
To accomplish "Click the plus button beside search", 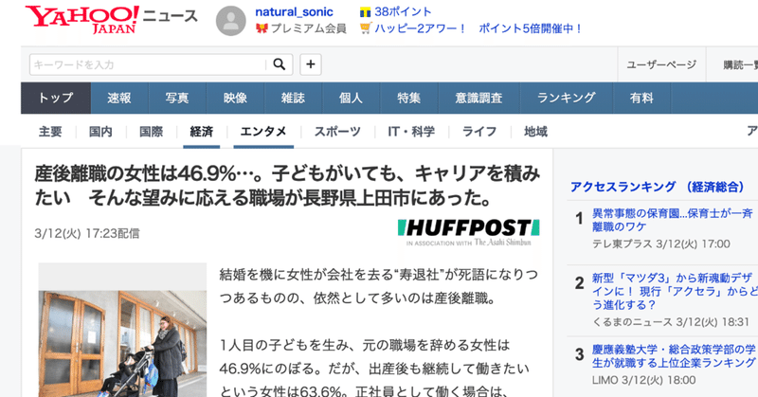I will (311, 64).
